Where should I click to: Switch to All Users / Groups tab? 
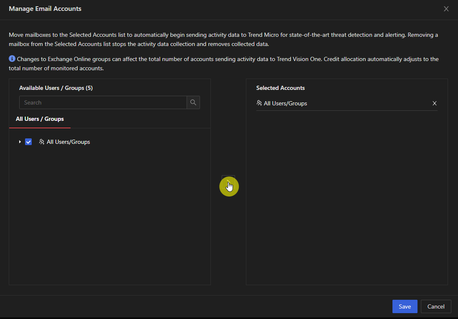pyautogui.click(x=40, y=119)
